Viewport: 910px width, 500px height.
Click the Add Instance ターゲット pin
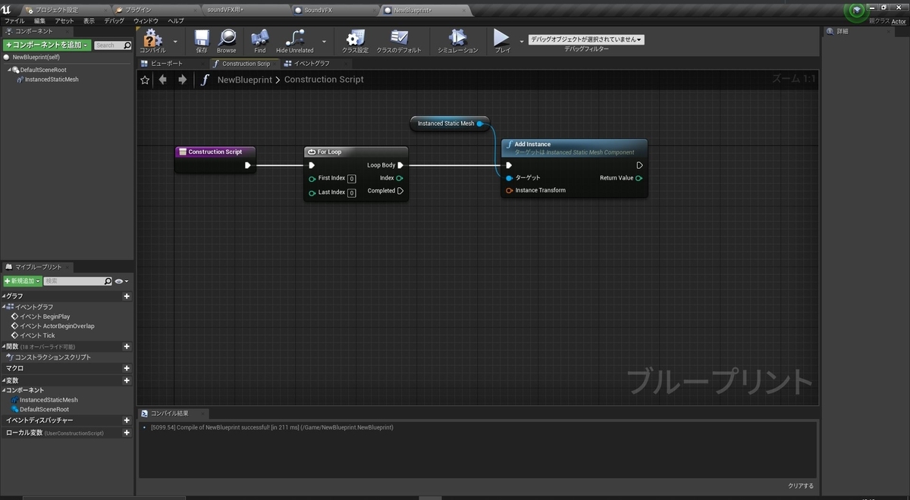[509, 178]
